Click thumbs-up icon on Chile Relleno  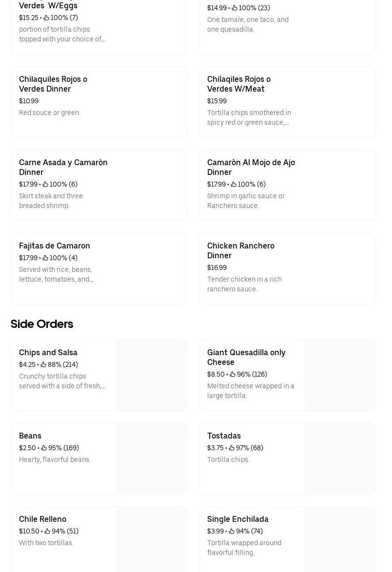tap(47, 531)
